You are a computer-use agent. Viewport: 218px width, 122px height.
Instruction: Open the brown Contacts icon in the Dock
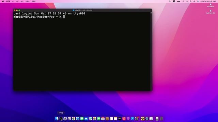click(x=107, y=119)
